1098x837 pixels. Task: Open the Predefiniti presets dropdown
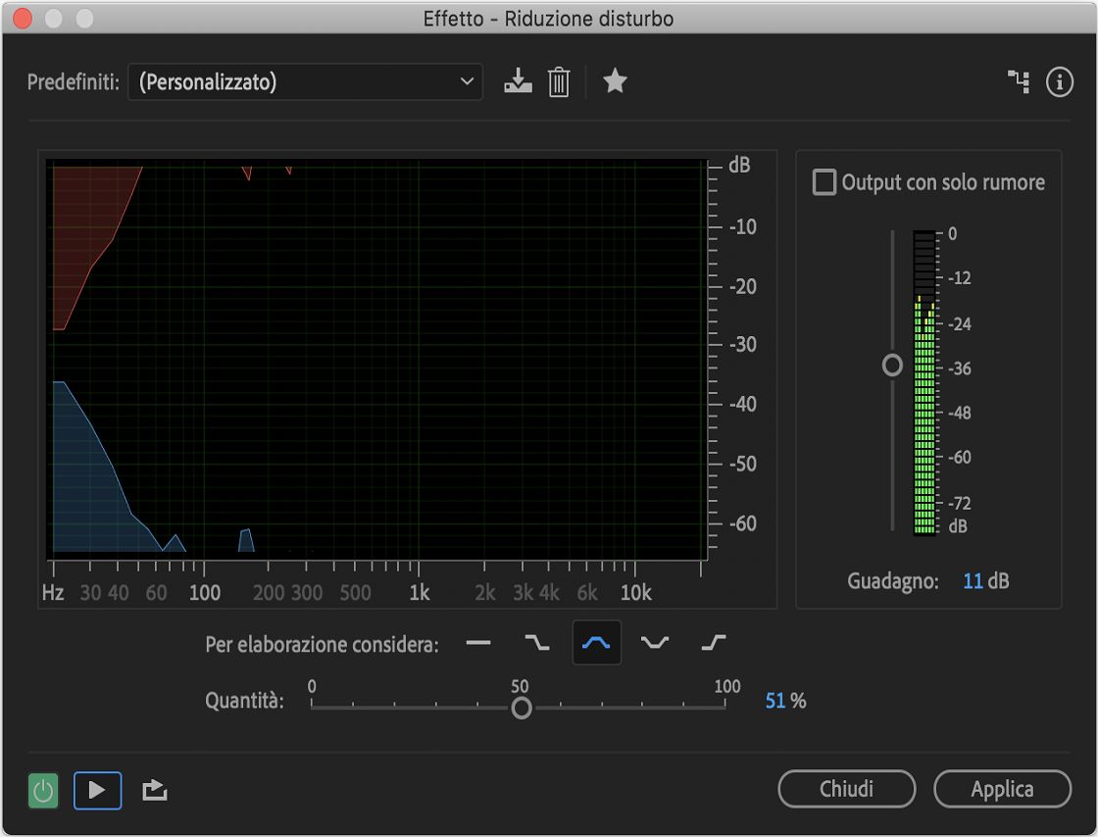point(305,82)
